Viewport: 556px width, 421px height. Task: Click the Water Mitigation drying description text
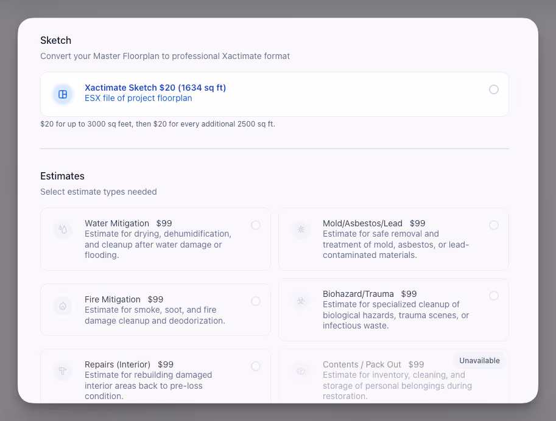click(x=158, y=245)
